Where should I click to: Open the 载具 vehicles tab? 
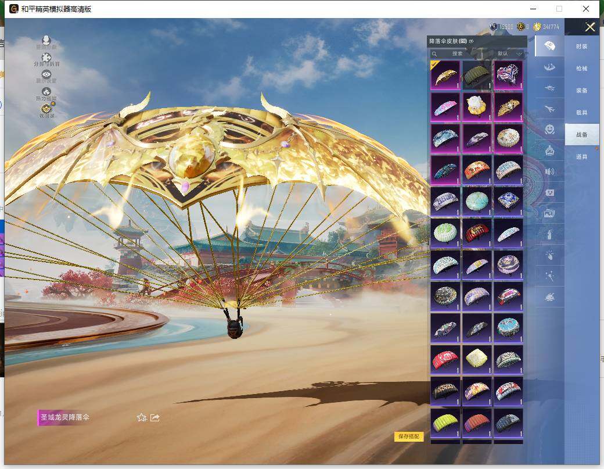coord(581,113)
